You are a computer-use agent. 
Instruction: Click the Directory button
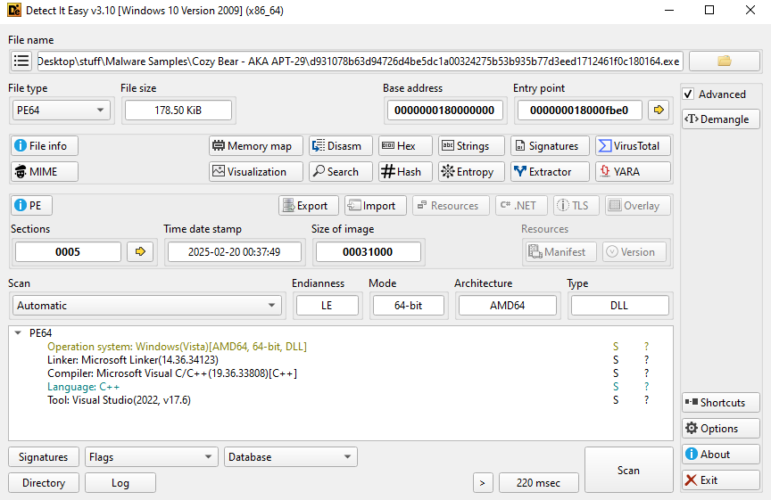[x=43, y=483]
